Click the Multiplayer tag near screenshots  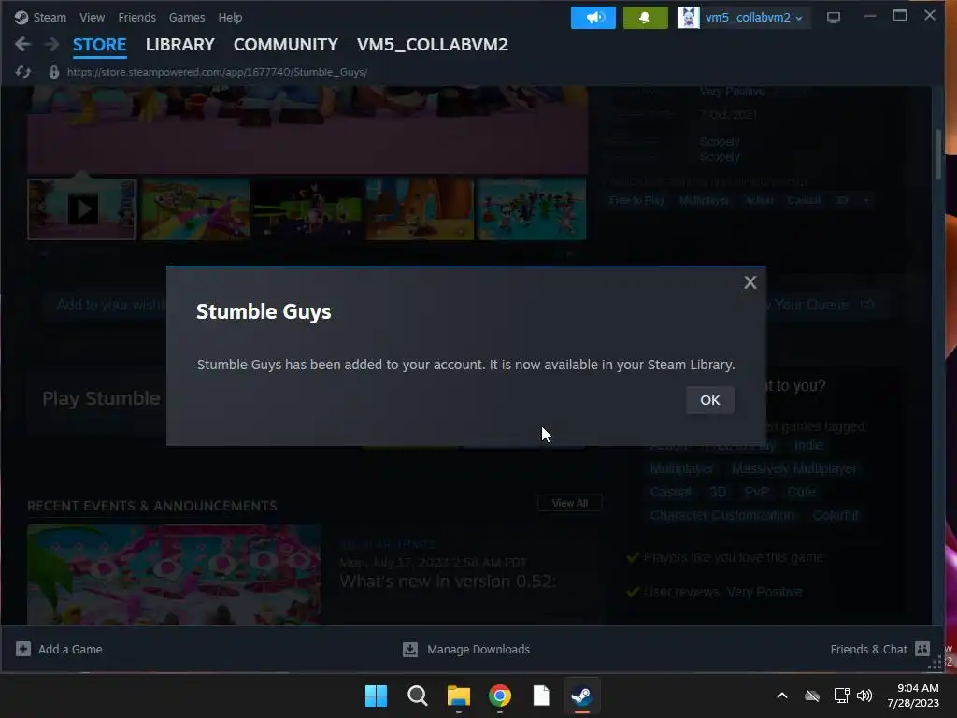704,200
